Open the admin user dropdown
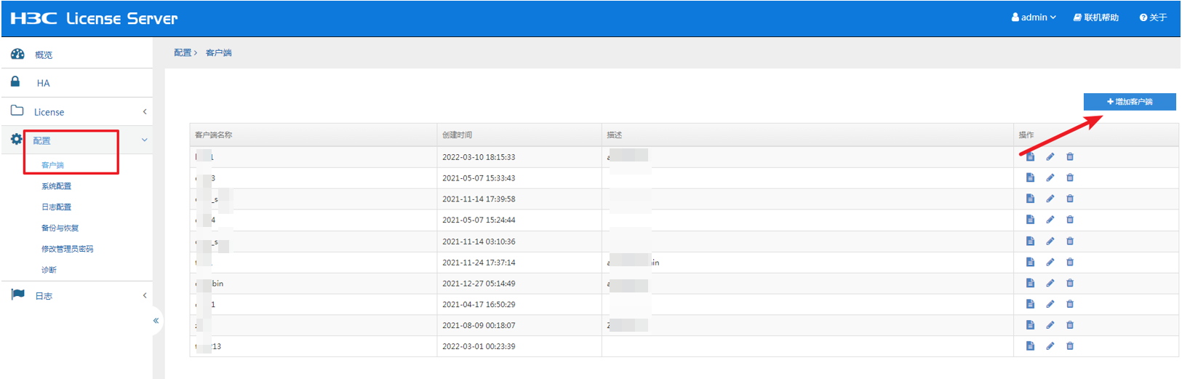The width and height of the screenshot is (1182, 379). (x=1034, y=17)
